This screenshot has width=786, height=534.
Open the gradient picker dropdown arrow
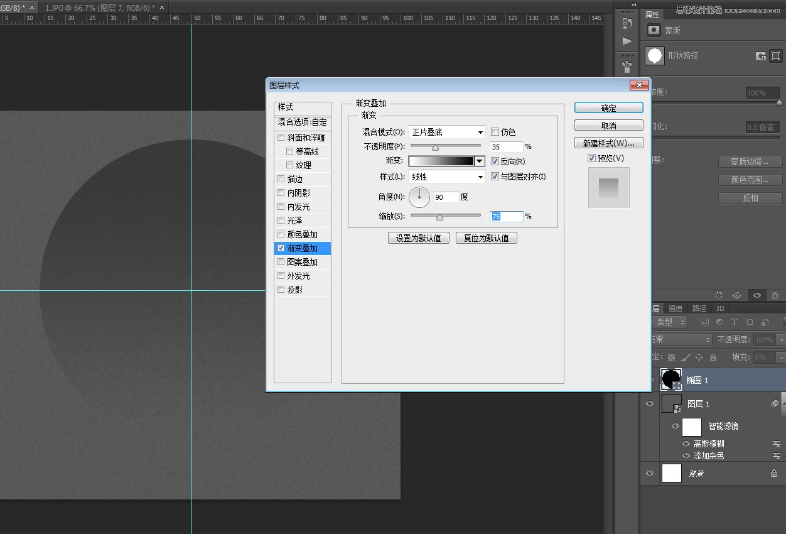479,161
